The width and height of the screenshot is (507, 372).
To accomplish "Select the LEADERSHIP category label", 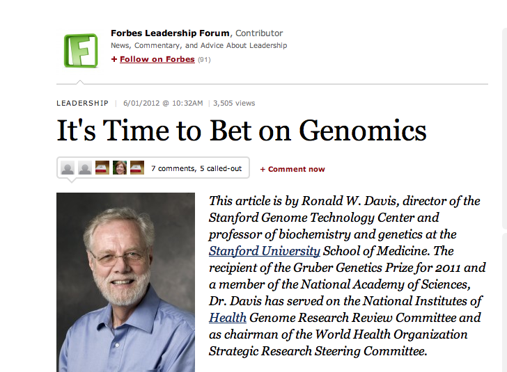I will click(82, 104).
